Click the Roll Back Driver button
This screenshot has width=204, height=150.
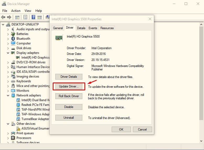tap(69, 96)
